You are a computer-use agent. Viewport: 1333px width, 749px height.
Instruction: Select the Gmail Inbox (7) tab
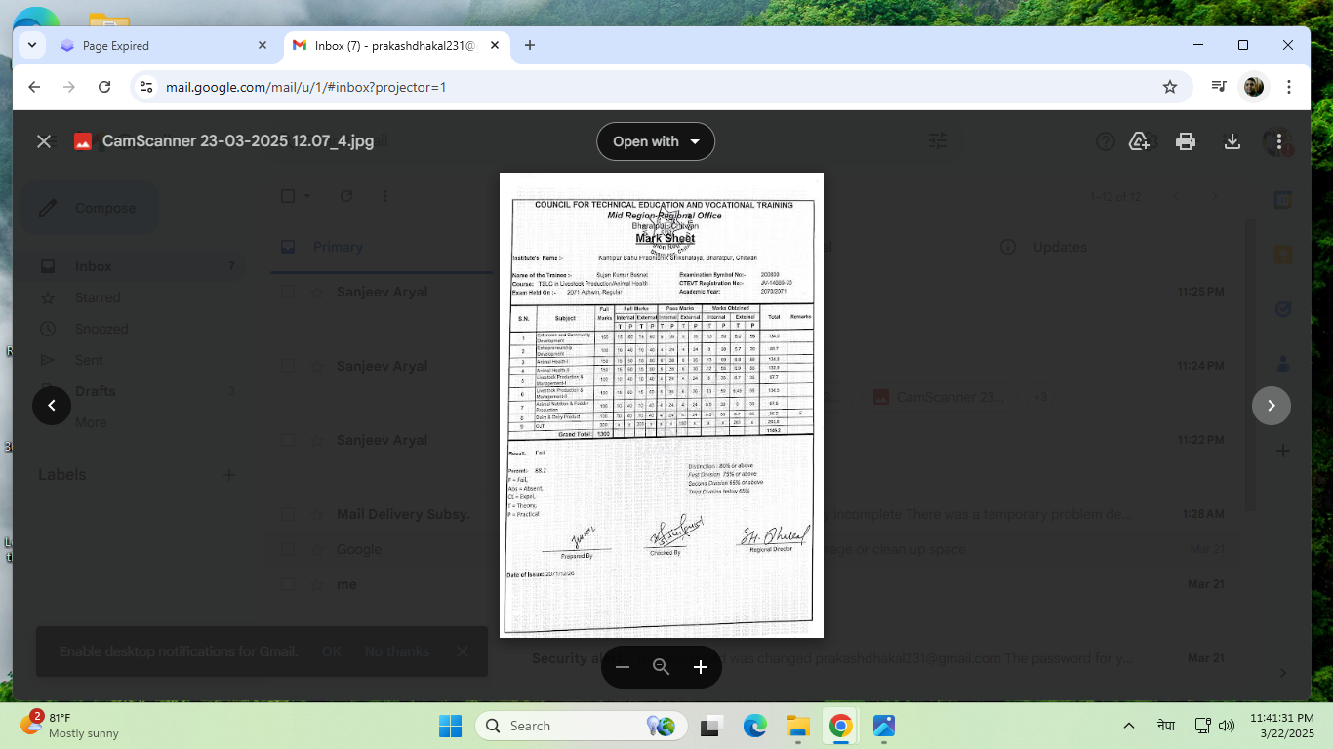[396, 45]
